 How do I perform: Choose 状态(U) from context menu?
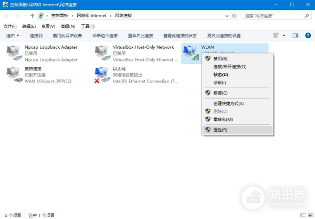[x=237, y=75]
